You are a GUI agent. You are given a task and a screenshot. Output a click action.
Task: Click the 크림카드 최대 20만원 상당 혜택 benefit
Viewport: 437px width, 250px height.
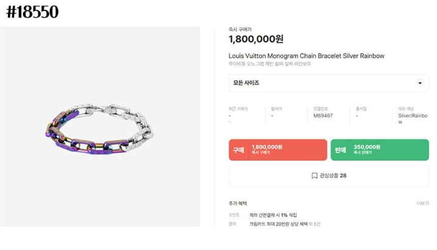278,224
